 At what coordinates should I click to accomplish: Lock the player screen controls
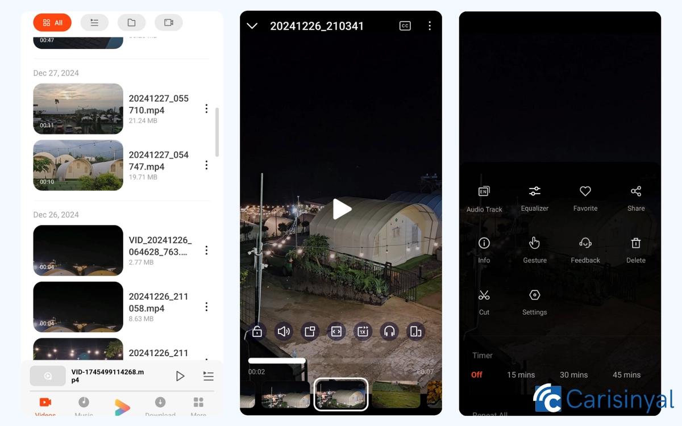(x=257, y=331)
